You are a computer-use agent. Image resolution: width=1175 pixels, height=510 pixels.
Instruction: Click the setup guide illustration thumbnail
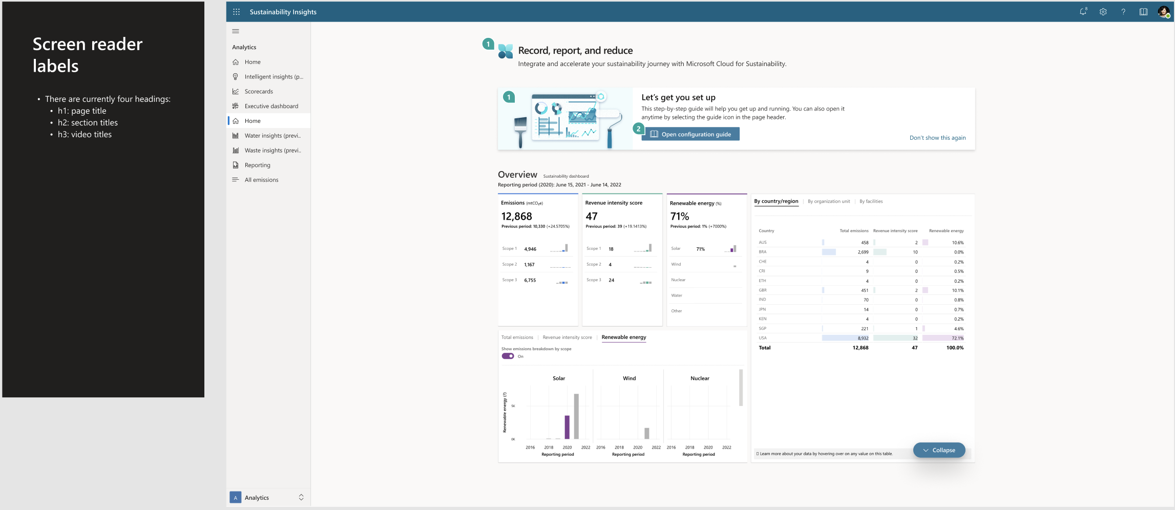pos(565,119)
